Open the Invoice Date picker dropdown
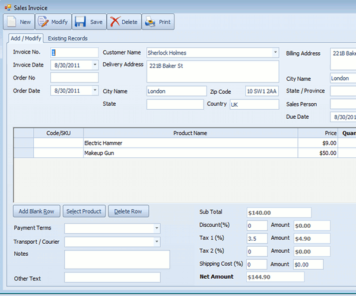This screenshot has width=356, height=296. 95,65
